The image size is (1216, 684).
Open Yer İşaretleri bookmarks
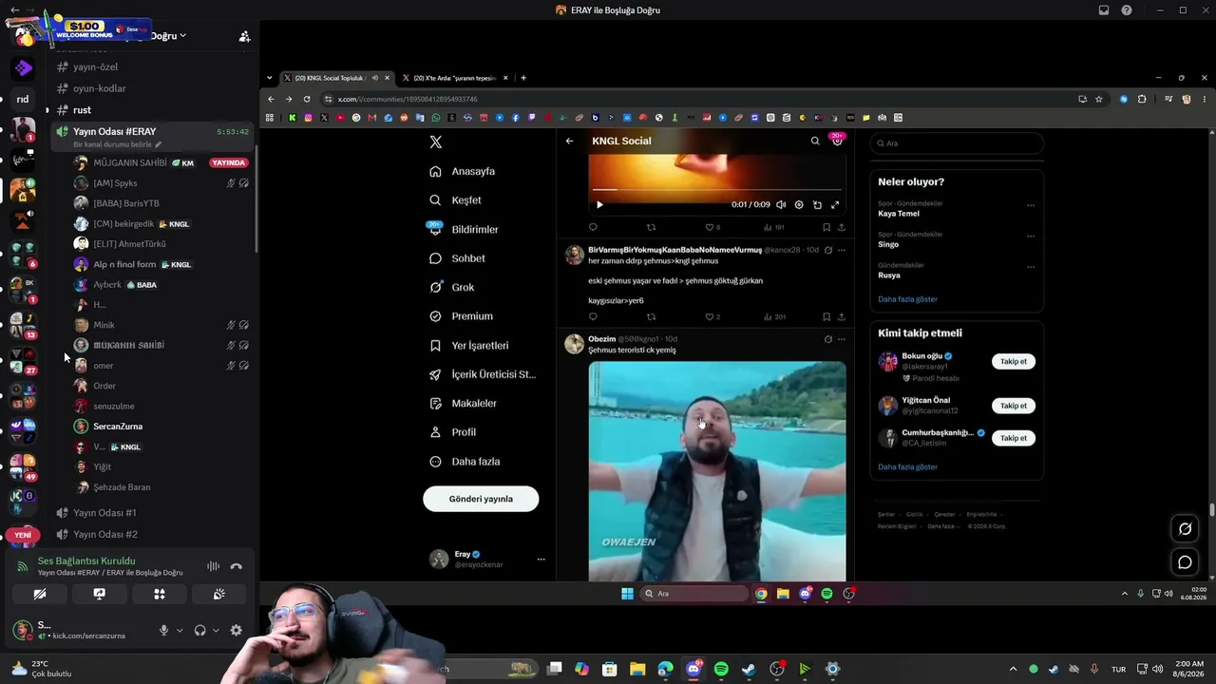pyautogui.click(x=469, y=345)
